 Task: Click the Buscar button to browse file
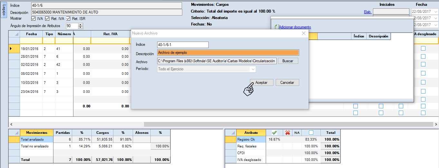(x=288, y=61)
